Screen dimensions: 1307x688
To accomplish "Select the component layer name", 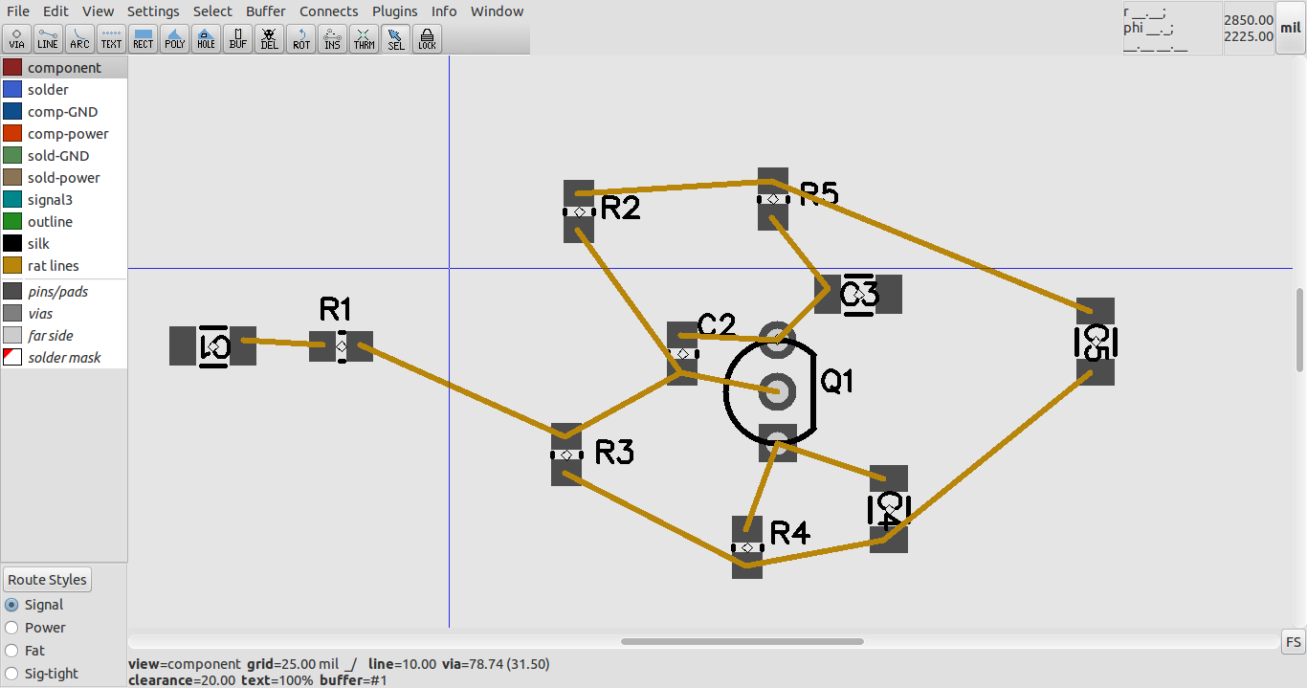I will tap(64, 68).
